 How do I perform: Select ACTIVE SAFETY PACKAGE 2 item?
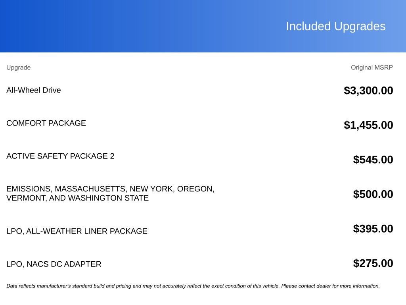click(x=60, y=156)
